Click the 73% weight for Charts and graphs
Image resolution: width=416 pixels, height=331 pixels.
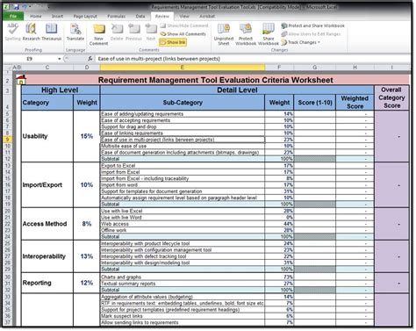tap(279, 277)
